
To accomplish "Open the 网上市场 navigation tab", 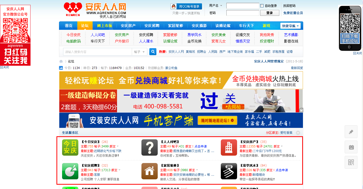I will tap(105, 26).
